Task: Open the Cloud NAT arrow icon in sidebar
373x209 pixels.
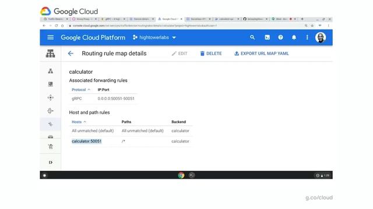Action: [x=51, y=111]
